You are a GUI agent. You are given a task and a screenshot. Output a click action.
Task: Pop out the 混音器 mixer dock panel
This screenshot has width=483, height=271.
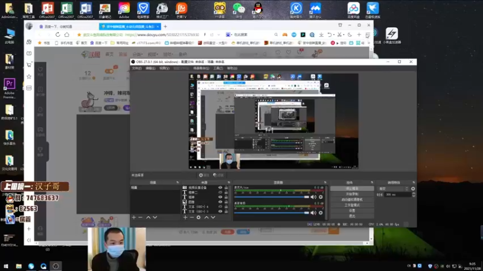325,182
